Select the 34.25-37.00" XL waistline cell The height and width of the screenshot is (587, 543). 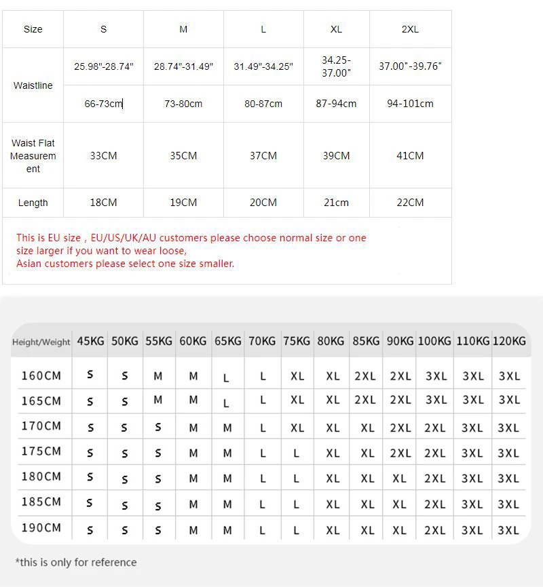(337, 66)
